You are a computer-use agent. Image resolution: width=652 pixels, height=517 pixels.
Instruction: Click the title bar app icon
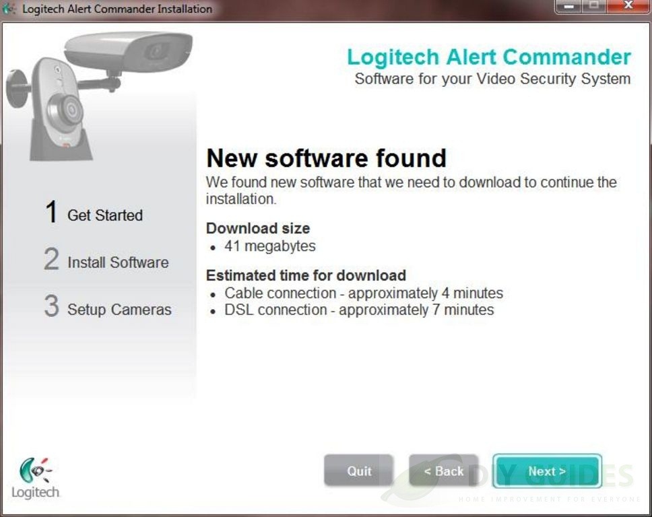[x=9, y=9]
